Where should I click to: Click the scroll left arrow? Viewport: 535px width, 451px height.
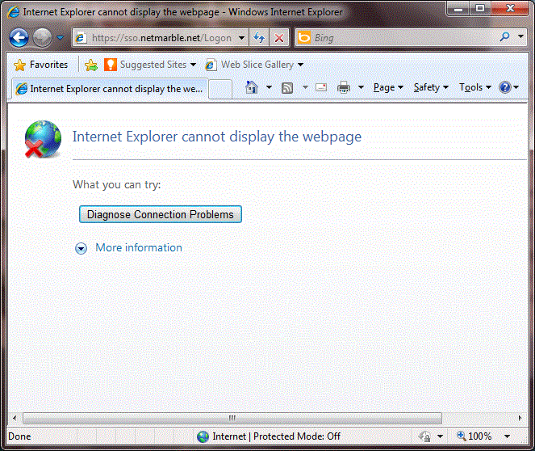pyautogui.click(x=15, y=418)
